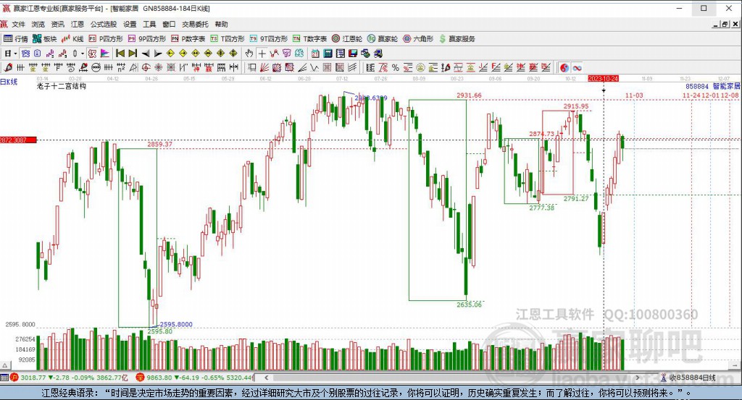Image resolution: width=742 pixels, height=400 pixels.
Task: Click the 2635.06 low price label
Action: click(469, 305)
